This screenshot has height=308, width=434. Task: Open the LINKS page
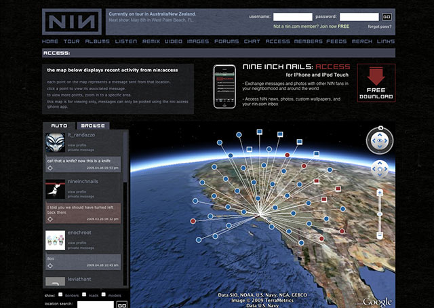click(x=386, y=41)
